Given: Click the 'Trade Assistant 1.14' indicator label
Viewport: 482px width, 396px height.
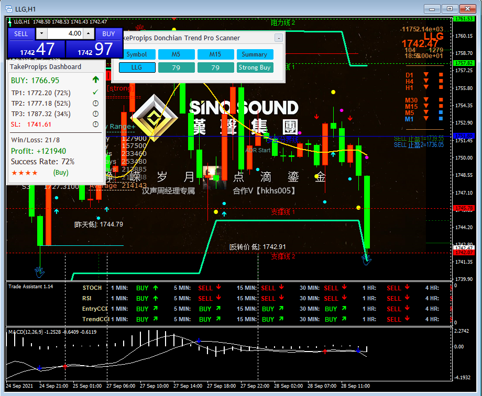Looking at the screenshot, I should click(31, 287).
